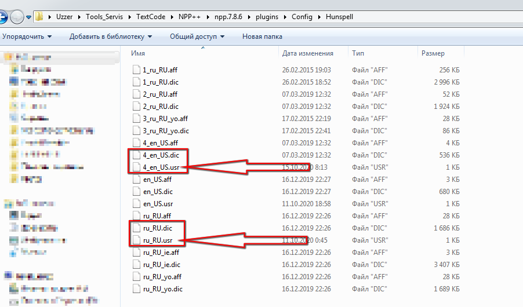Open Добавить в библиотеку dropdown

coord(110,36)
